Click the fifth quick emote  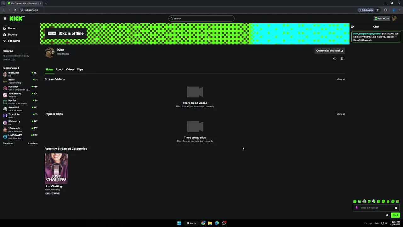point(374,201)
